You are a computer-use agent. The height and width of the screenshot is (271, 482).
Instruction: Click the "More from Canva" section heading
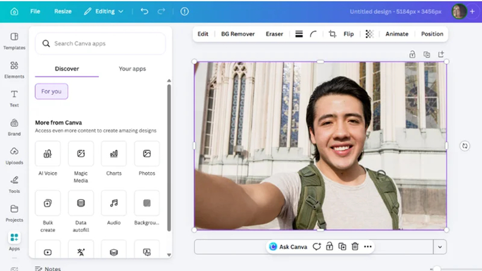(58, 123)
